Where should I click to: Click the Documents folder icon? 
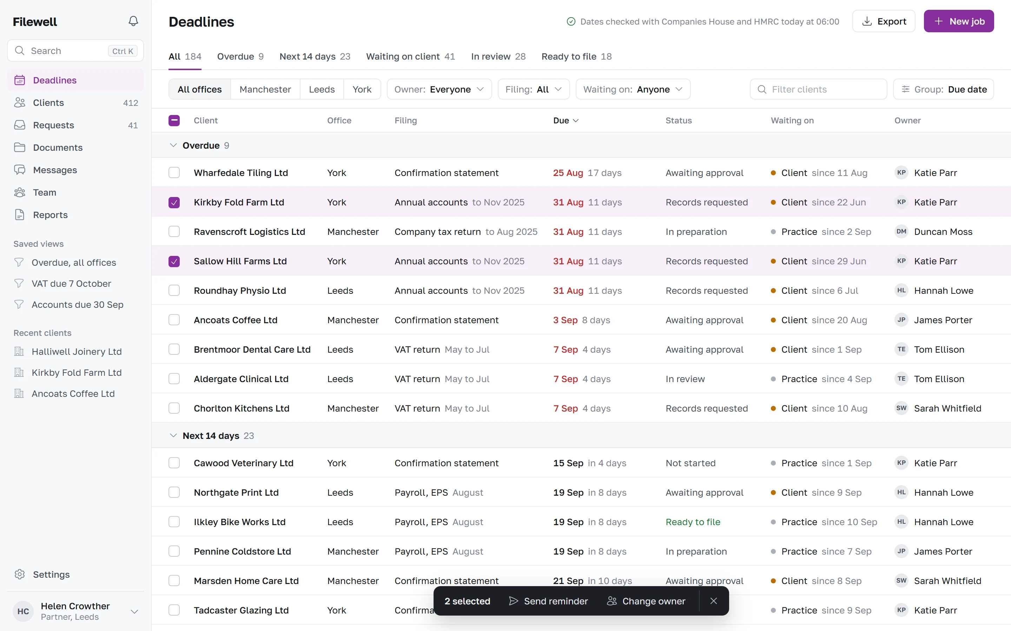click(x=20, y=147)
